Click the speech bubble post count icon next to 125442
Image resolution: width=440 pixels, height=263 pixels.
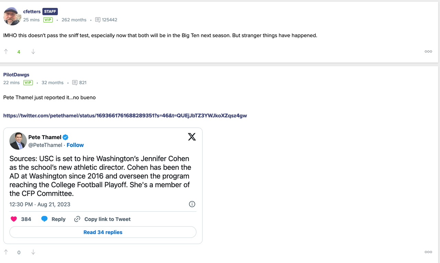97,20
